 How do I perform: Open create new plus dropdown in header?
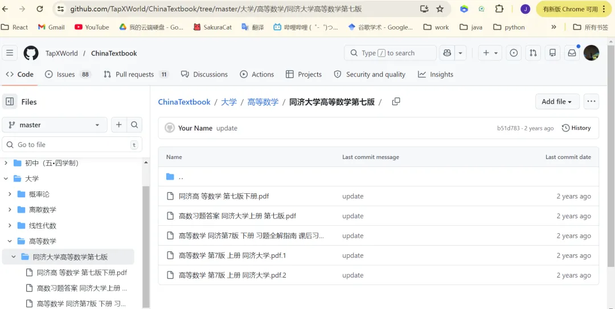[x=490, y=53]
